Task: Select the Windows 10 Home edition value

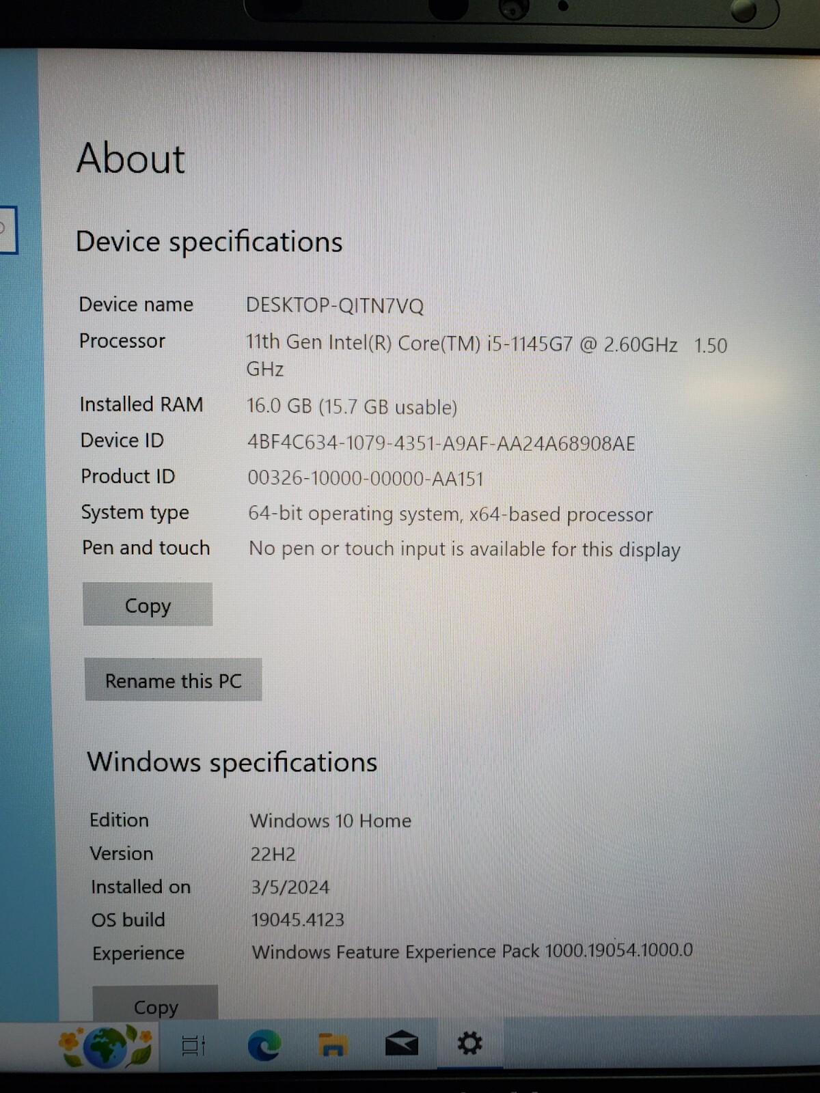Action: coord(331,820)
